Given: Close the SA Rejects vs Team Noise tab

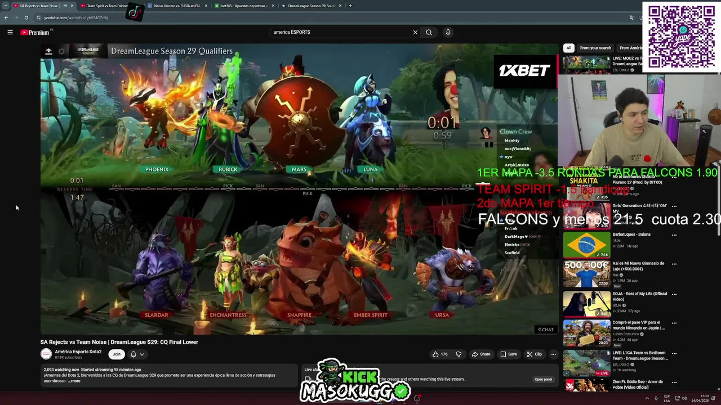Looking at the screenshot, I should (x=72, y=6).
